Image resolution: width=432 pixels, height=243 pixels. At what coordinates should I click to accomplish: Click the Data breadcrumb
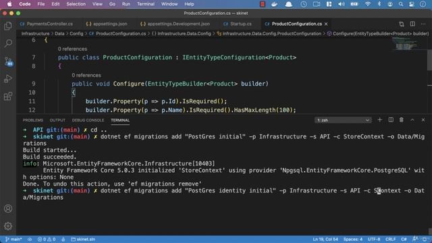(x=59, y=34)
